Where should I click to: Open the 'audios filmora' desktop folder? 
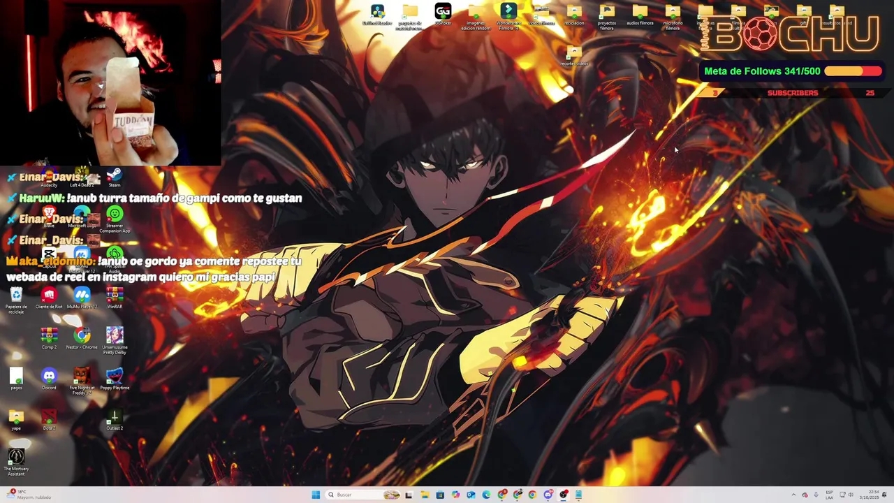pos(640,15)
